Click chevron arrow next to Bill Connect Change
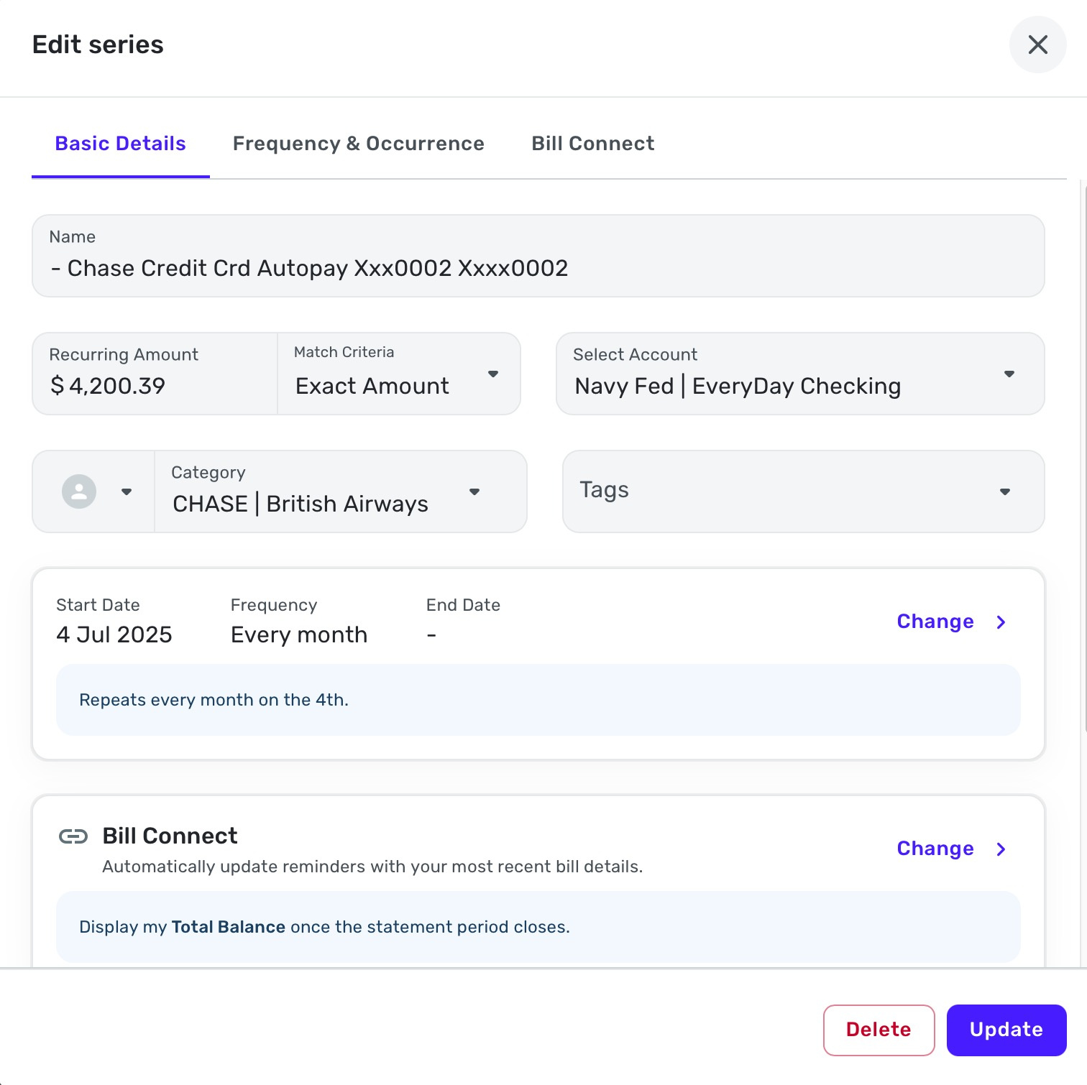 click(1001, 849)
